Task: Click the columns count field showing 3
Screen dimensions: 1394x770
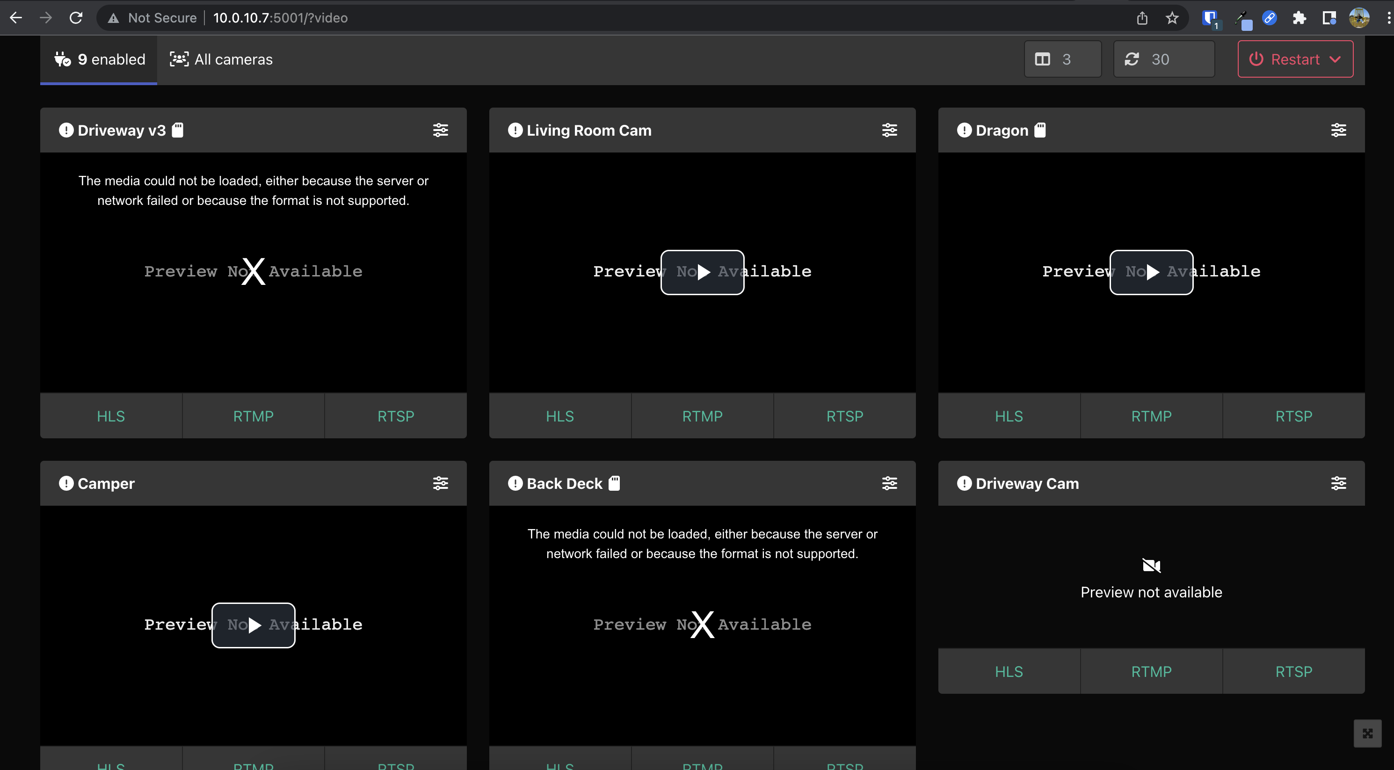Action: 1063,59
